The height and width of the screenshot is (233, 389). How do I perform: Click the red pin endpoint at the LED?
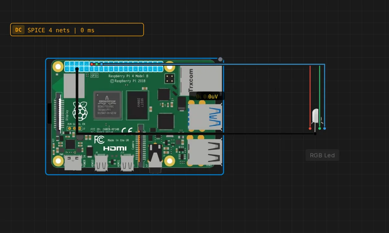[310, 128]
